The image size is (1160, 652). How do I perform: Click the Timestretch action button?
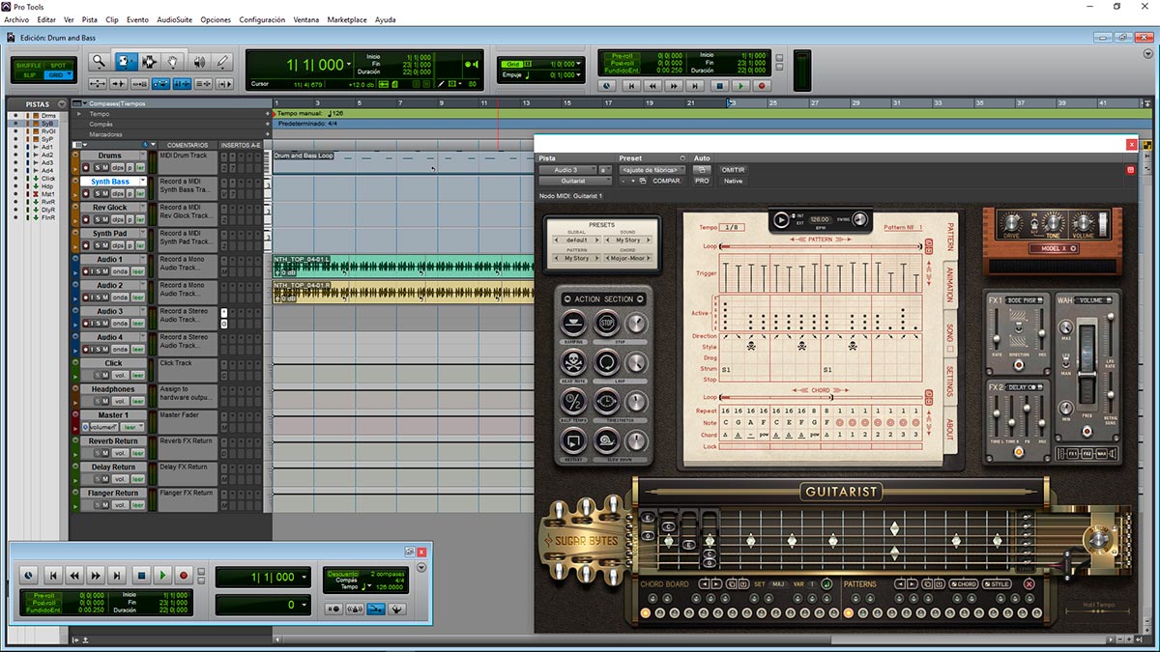point(608,402)
